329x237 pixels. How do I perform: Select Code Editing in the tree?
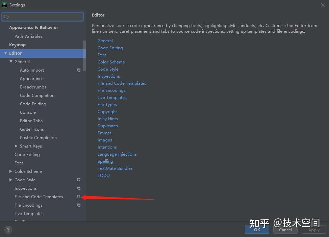(x=27, y=154)
